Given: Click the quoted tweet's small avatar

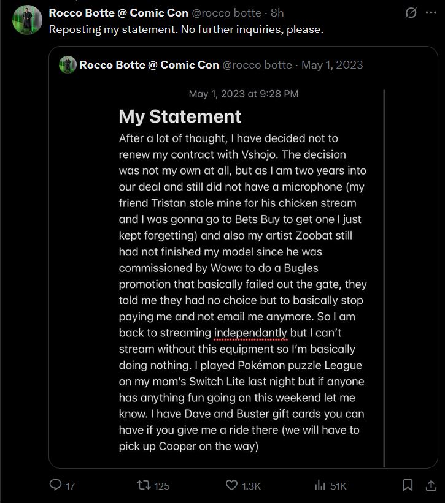Looking at the screenshot, I should (68, 64).
